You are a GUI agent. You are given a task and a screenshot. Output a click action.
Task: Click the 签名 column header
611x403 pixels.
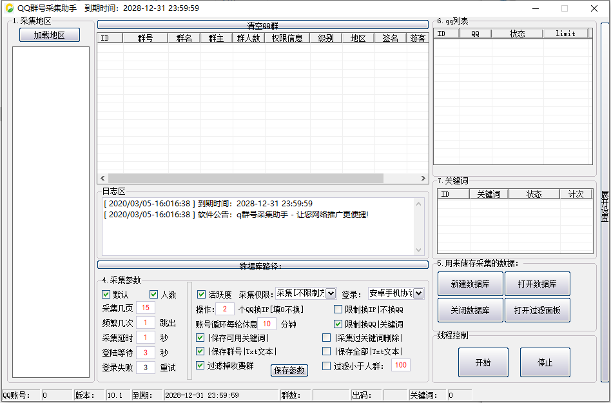tap(391, 38)
